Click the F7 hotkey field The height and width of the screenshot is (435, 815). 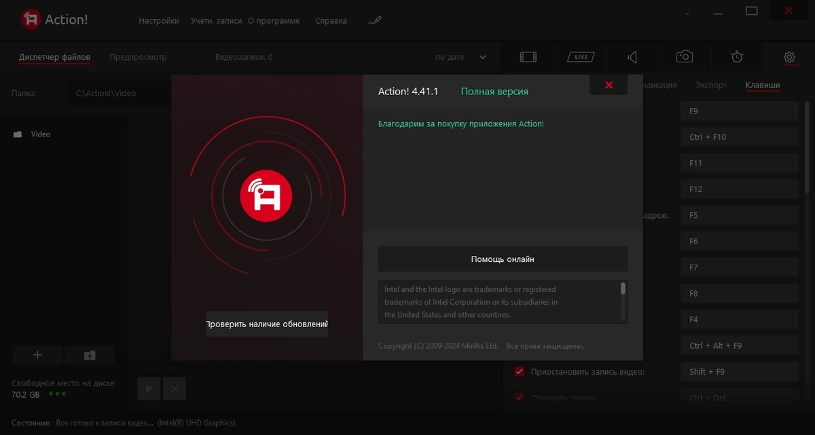click(740, 267)
